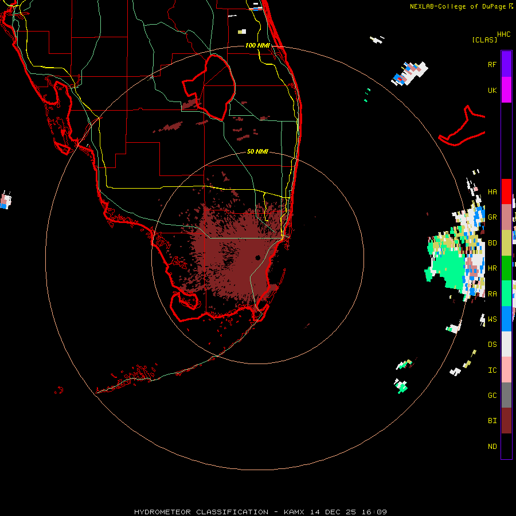Click the GC gray legend swatch
Viewport: 516px width, 516px height.
click(506, 395)
